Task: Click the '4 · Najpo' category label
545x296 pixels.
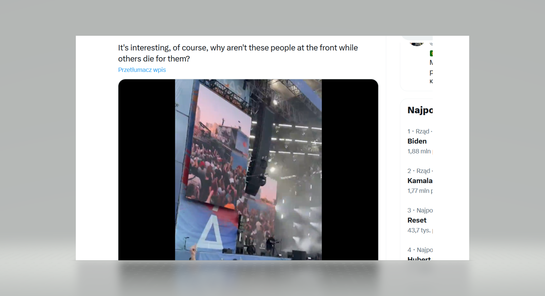Action: pyautogui.click(x=420, y=250)
